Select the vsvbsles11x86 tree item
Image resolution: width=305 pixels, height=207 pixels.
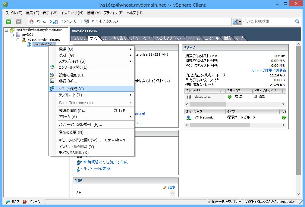pyautogui.click(x=44, y=45)
